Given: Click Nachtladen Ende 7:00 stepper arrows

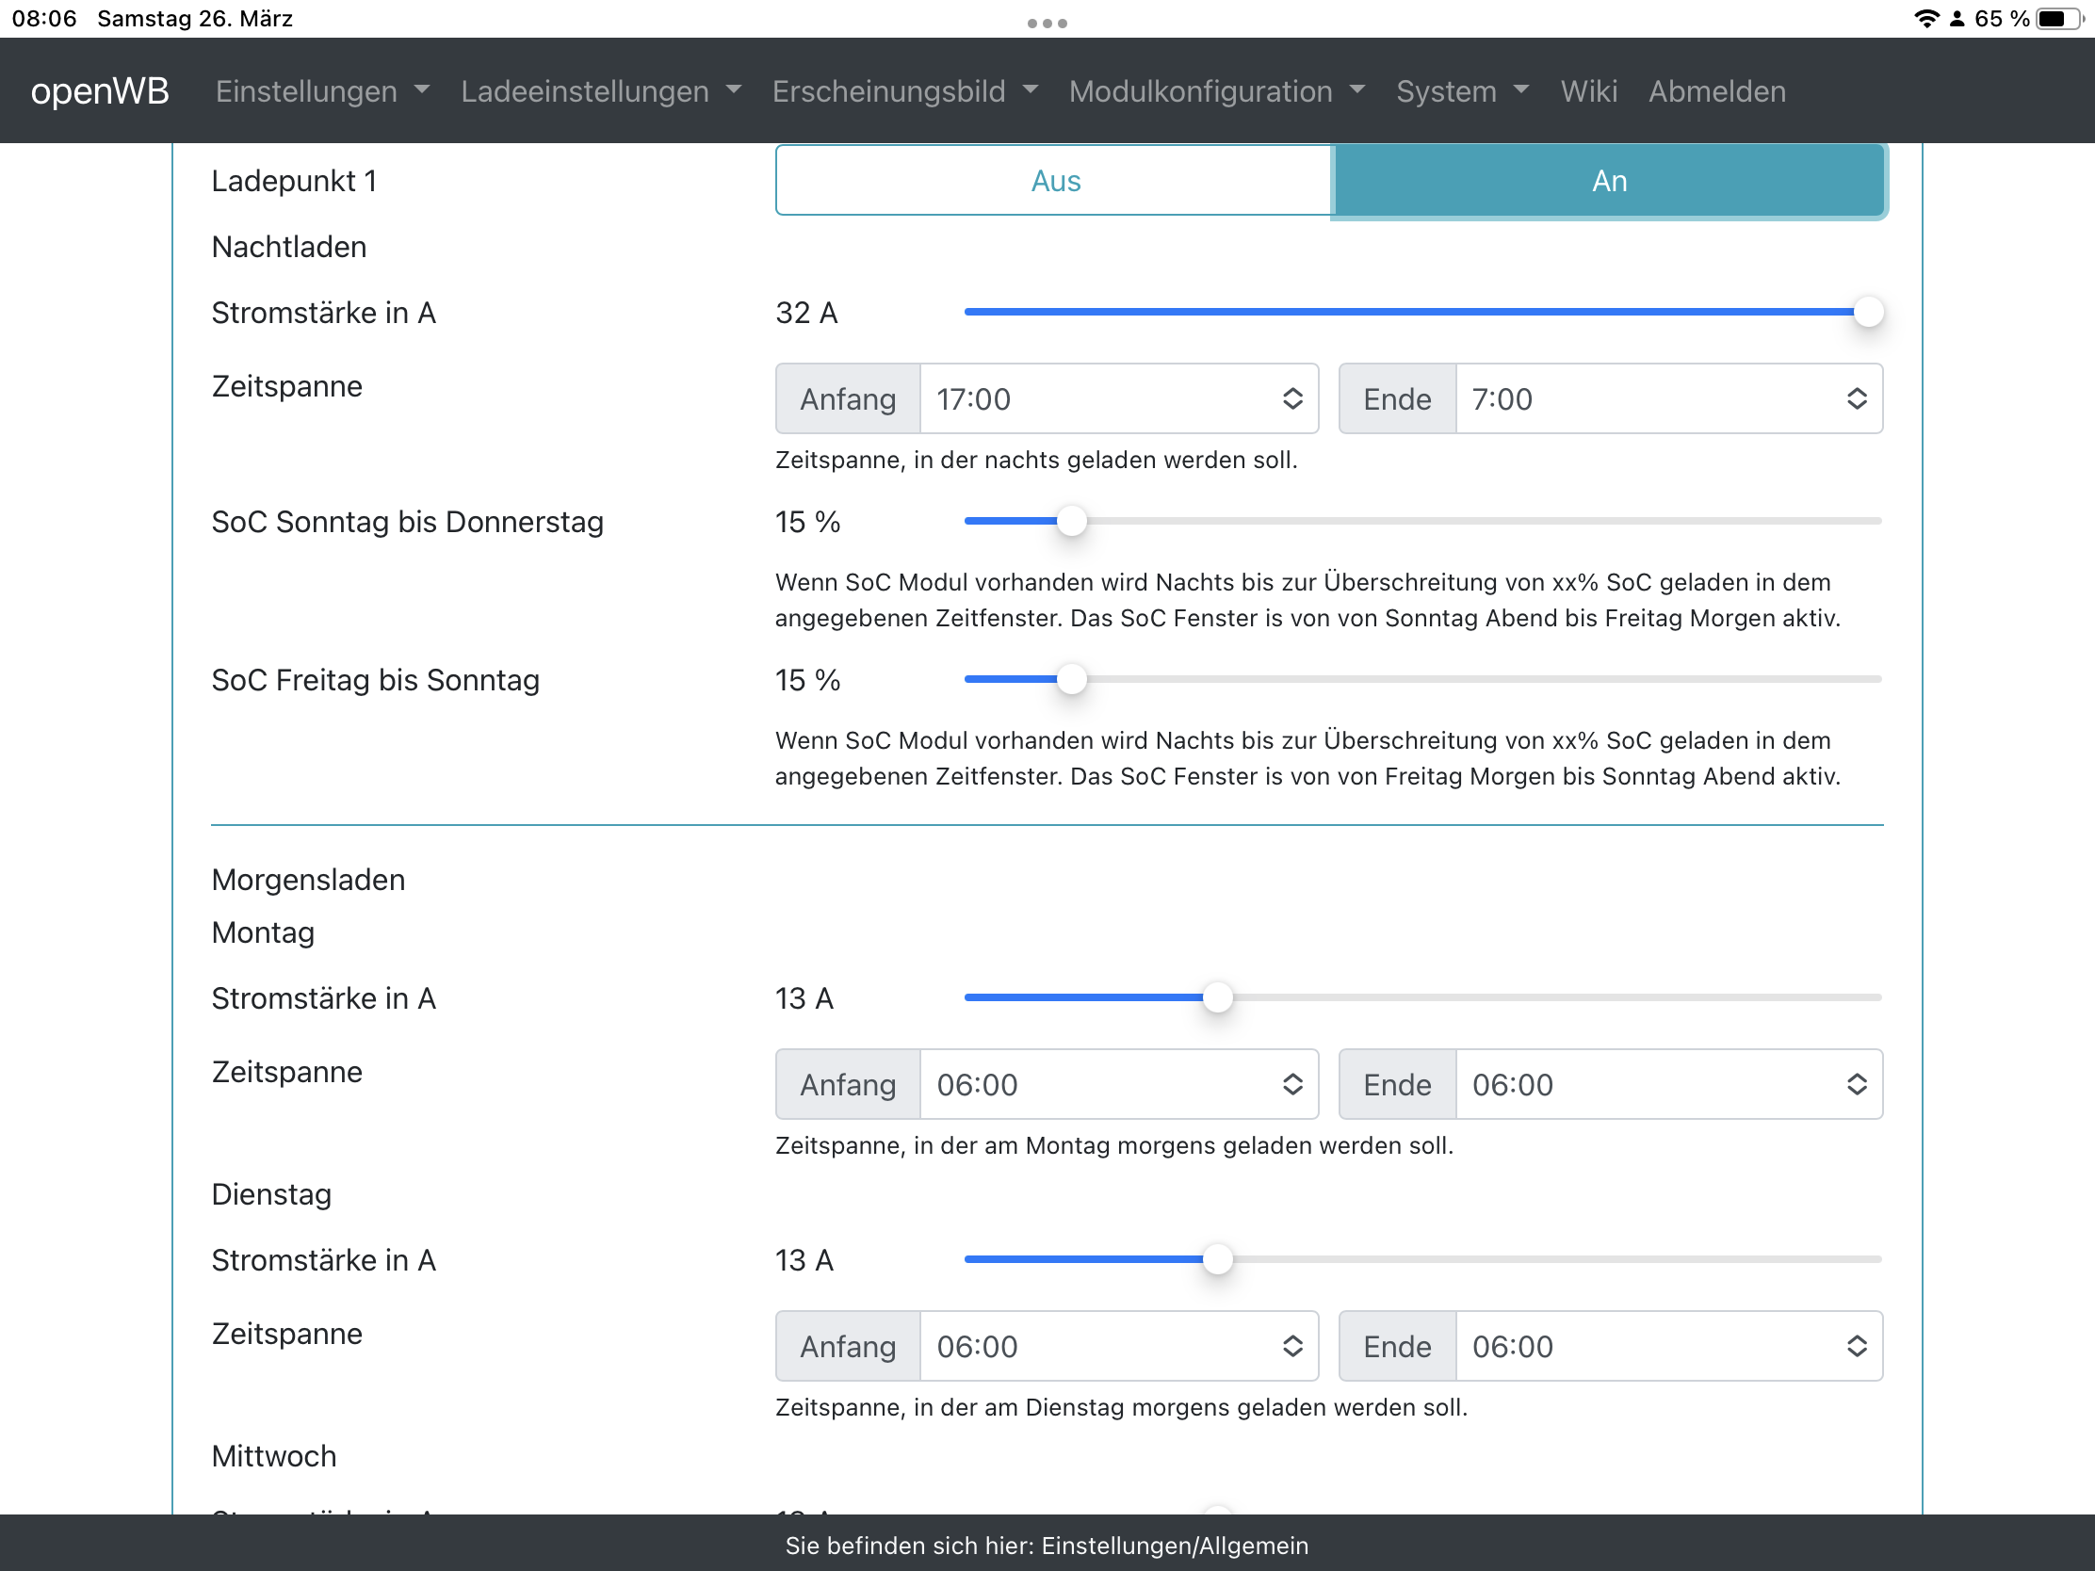Looking at the screenshot, I should (1856, 398).
